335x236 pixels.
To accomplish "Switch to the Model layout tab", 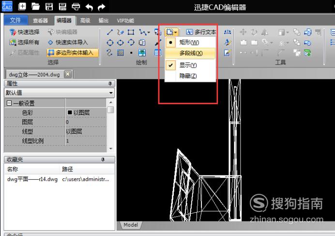I will (x=131, y=225).
